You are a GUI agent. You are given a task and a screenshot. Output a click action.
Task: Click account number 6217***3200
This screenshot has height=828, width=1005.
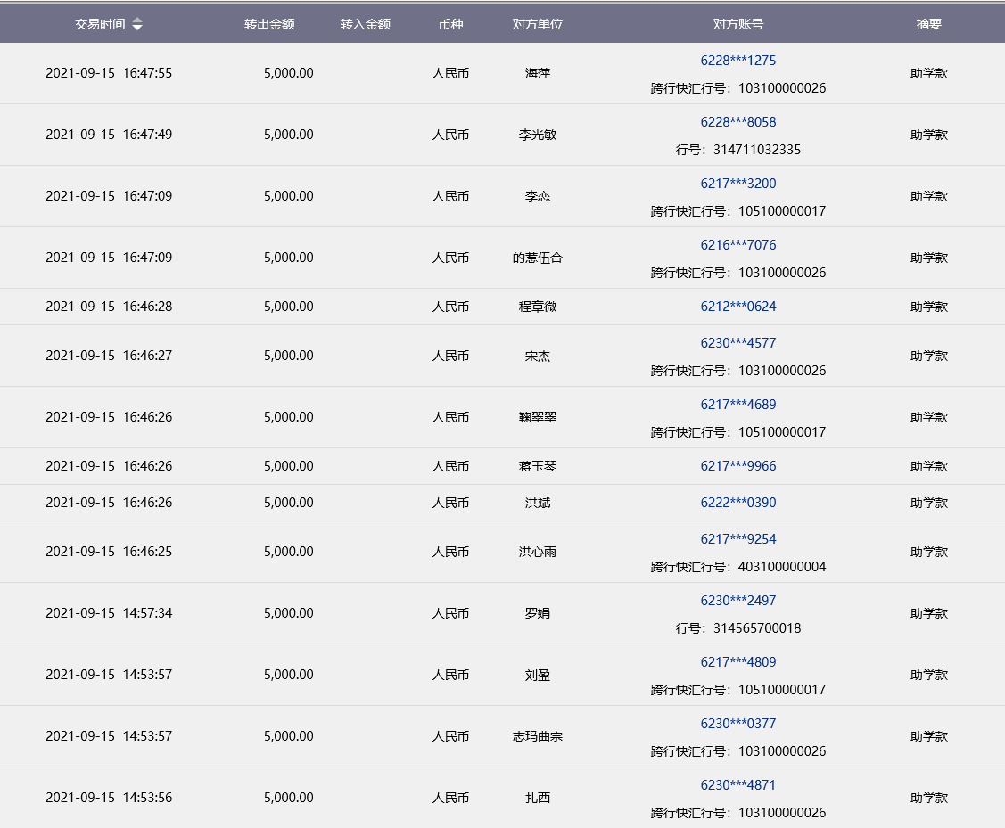737,184
